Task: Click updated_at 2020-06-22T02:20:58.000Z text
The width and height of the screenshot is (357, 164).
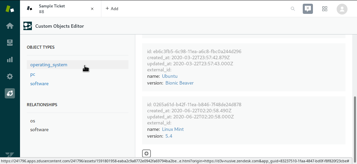Action: pos(191,117)
